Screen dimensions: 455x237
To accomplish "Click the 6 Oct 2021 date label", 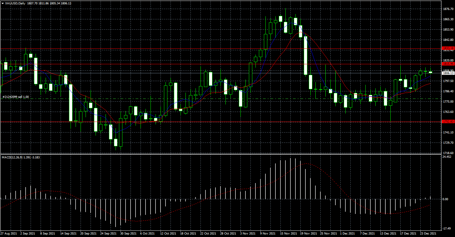I will 147,233.
